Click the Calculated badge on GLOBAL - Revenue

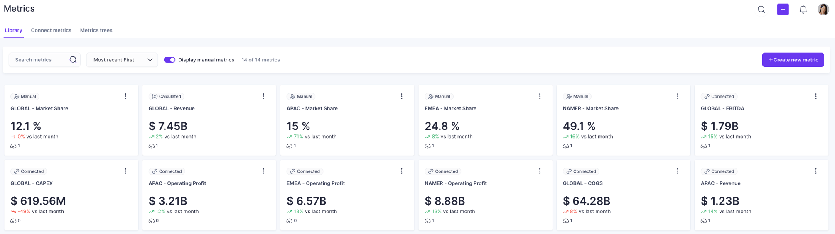[x=167, y=96]
